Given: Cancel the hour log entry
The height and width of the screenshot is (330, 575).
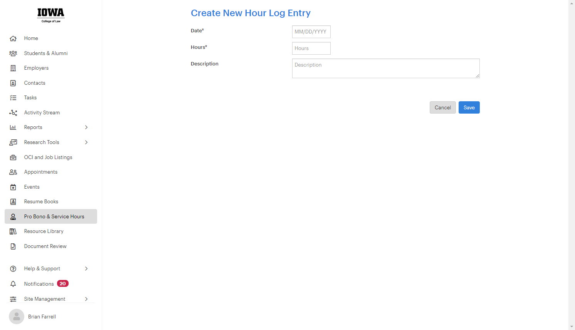Looking at the screenshot, I should (x=443, y=107).
